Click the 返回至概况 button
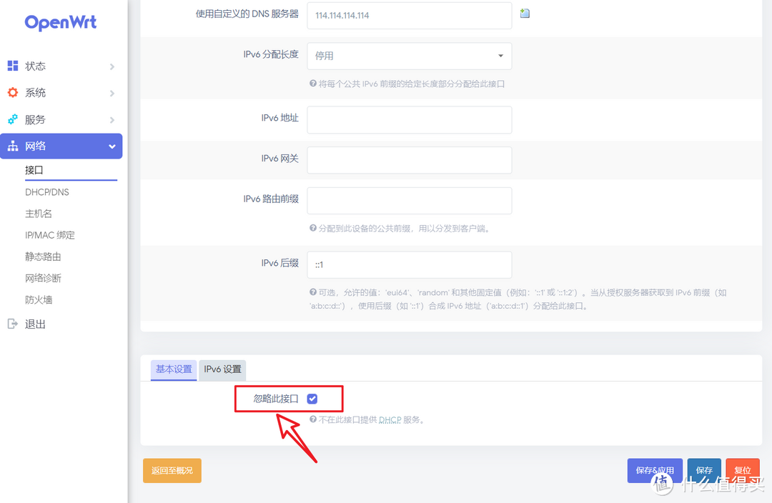This screenshot has height=503, width=772. point(172,470)
